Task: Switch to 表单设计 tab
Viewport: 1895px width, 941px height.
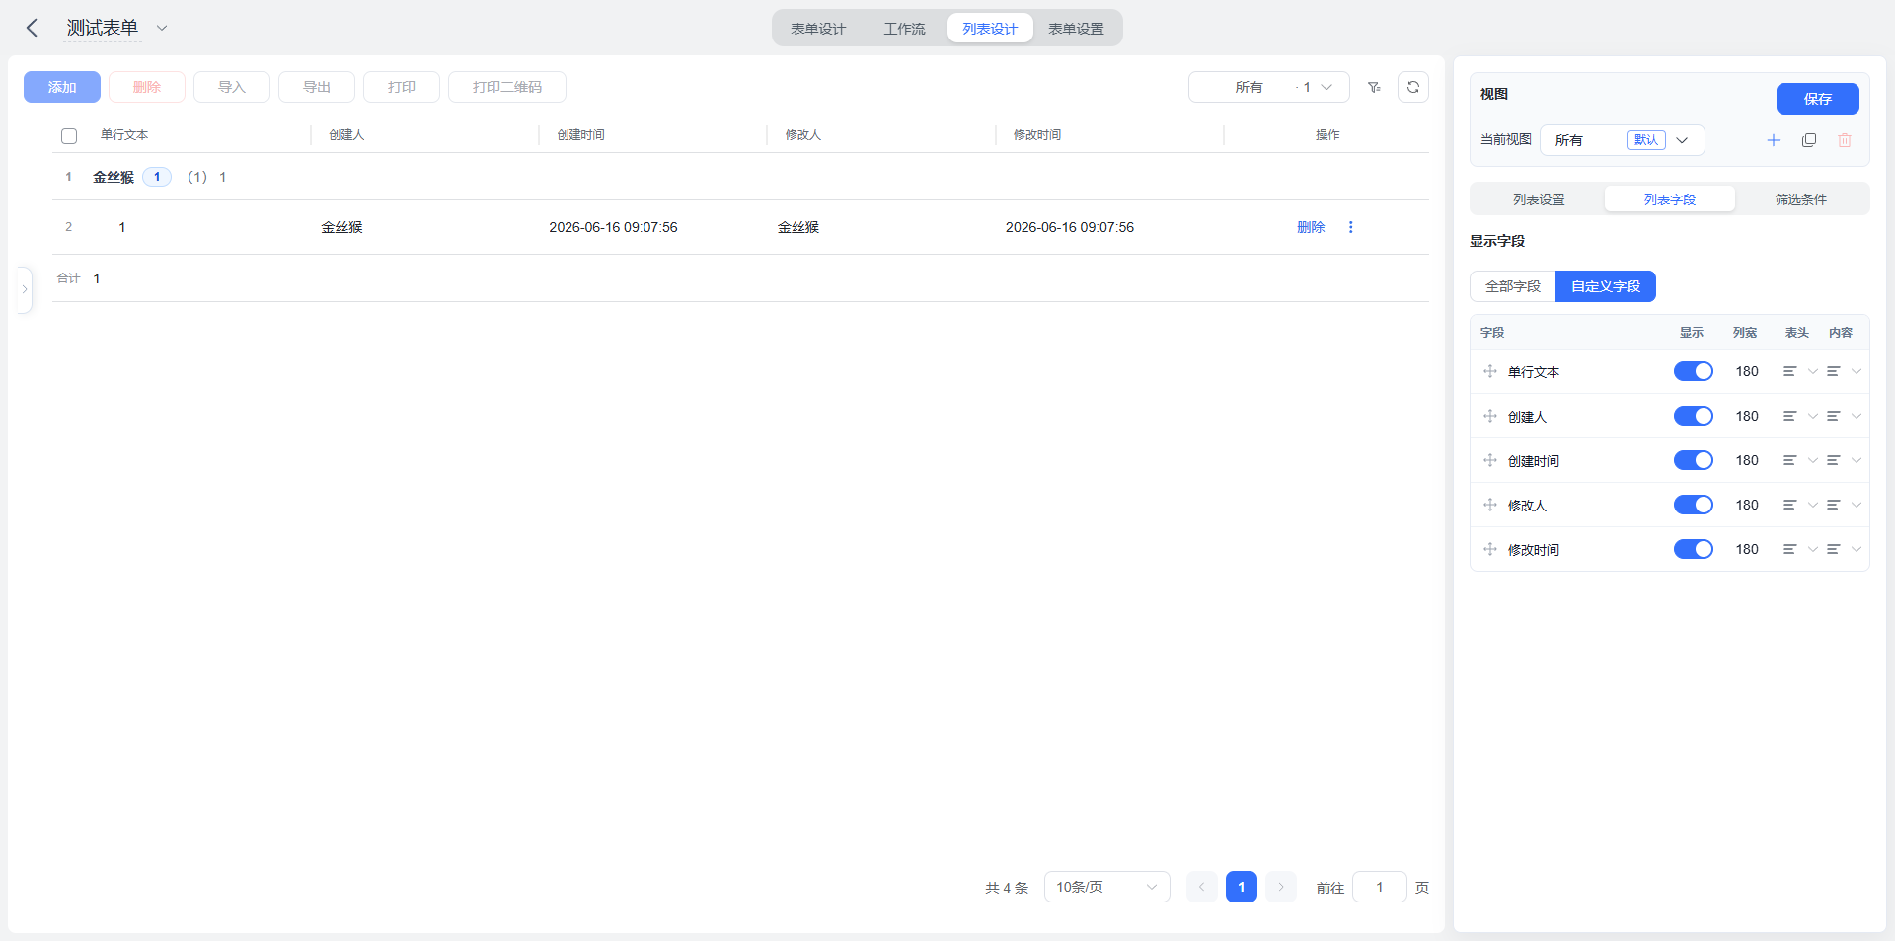Action: (818, 29)
